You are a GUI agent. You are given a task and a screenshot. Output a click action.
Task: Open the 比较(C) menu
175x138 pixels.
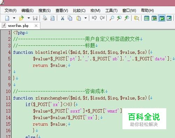[x=79, y=11]
